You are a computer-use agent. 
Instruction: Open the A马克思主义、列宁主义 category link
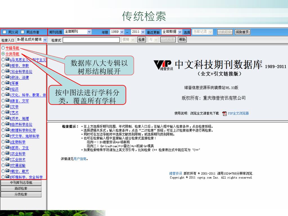28,60
